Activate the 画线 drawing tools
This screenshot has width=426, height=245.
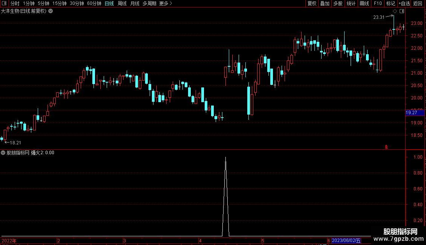(x=364, y=3)
